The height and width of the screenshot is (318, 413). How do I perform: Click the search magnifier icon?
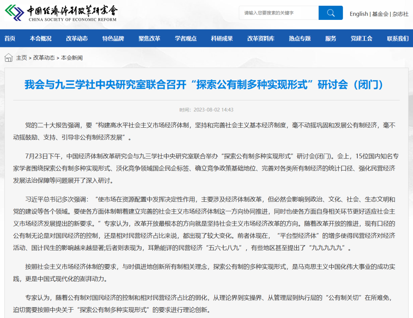pyautogui.click(x=330, y=13)
